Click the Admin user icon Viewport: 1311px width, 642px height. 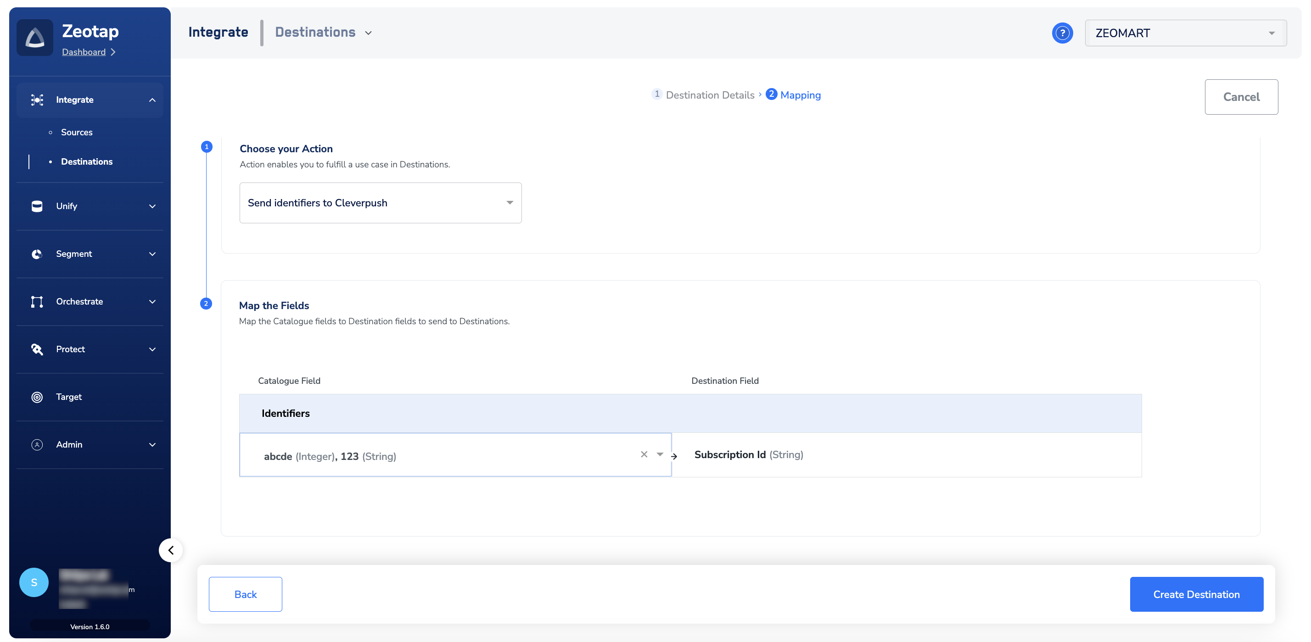click(x=37, y=445)
